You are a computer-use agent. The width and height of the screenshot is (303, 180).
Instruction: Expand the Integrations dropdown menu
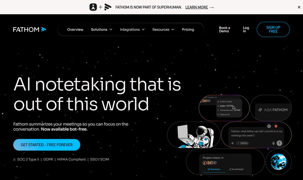pyautogui.click(x=132, y=30)
